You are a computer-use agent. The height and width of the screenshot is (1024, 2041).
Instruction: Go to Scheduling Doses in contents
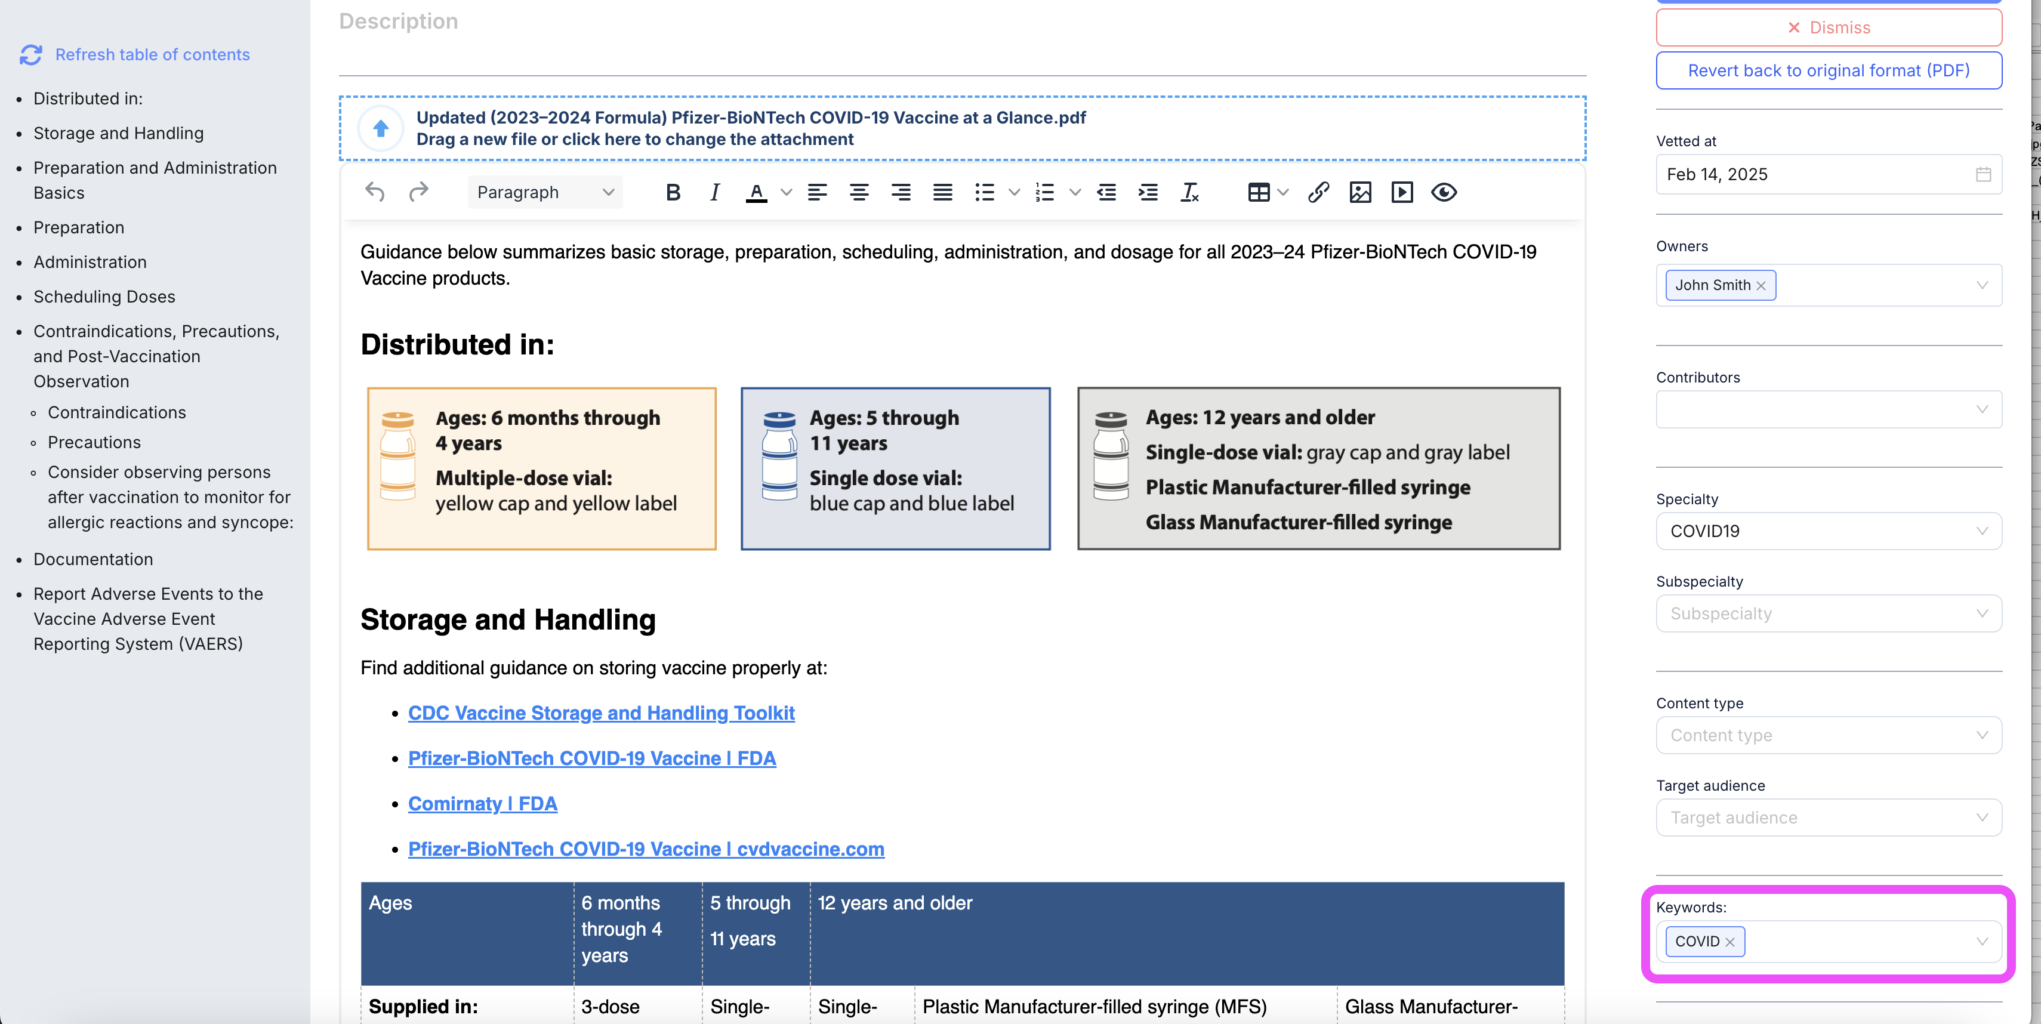click(x=104, y=297)
